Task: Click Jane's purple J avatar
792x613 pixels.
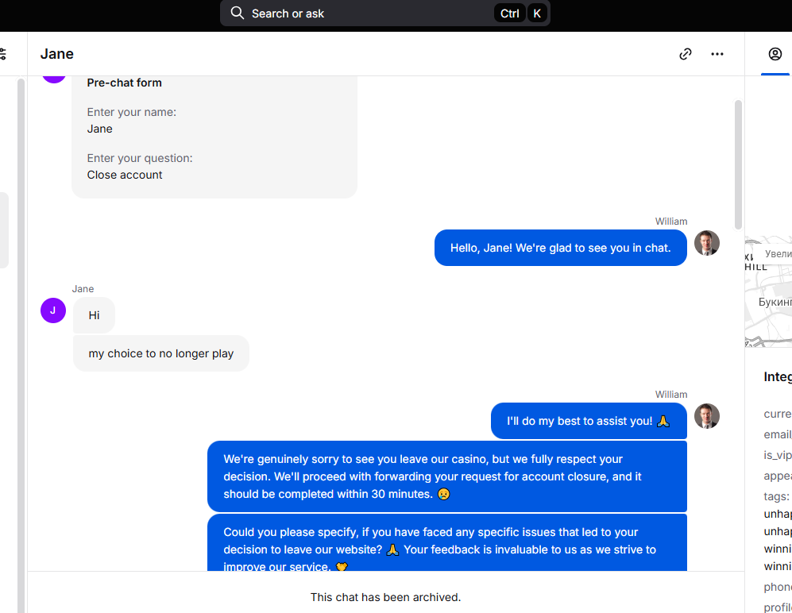Action: click(53, 310)
